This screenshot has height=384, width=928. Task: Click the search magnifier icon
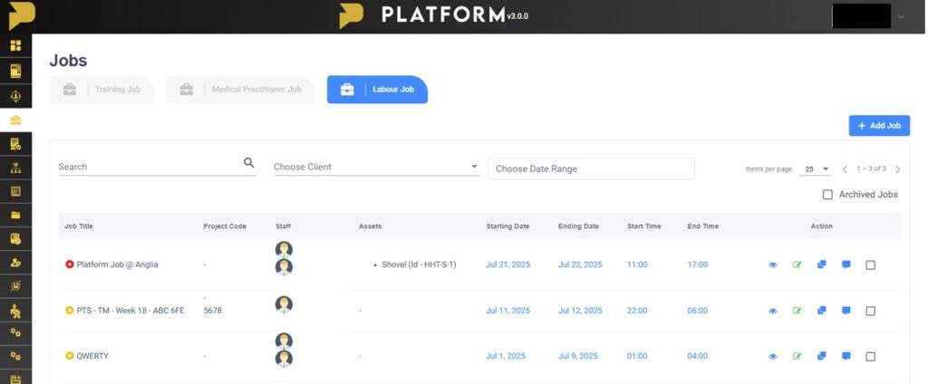pos(249,163)
